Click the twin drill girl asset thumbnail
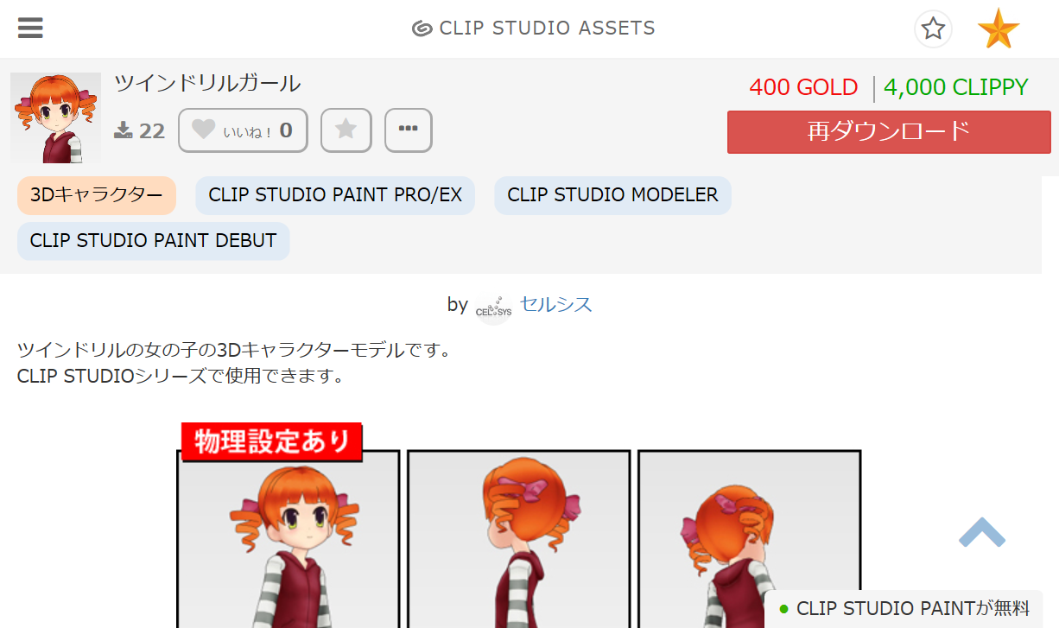The height and width of the screenshot is (628, 1059). click(56, 117)
